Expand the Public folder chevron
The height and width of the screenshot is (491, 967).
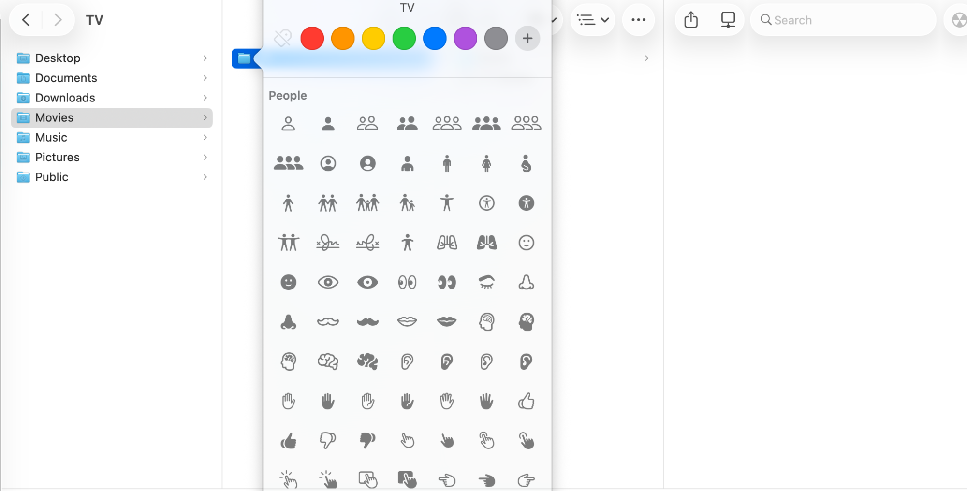(205, 177)
